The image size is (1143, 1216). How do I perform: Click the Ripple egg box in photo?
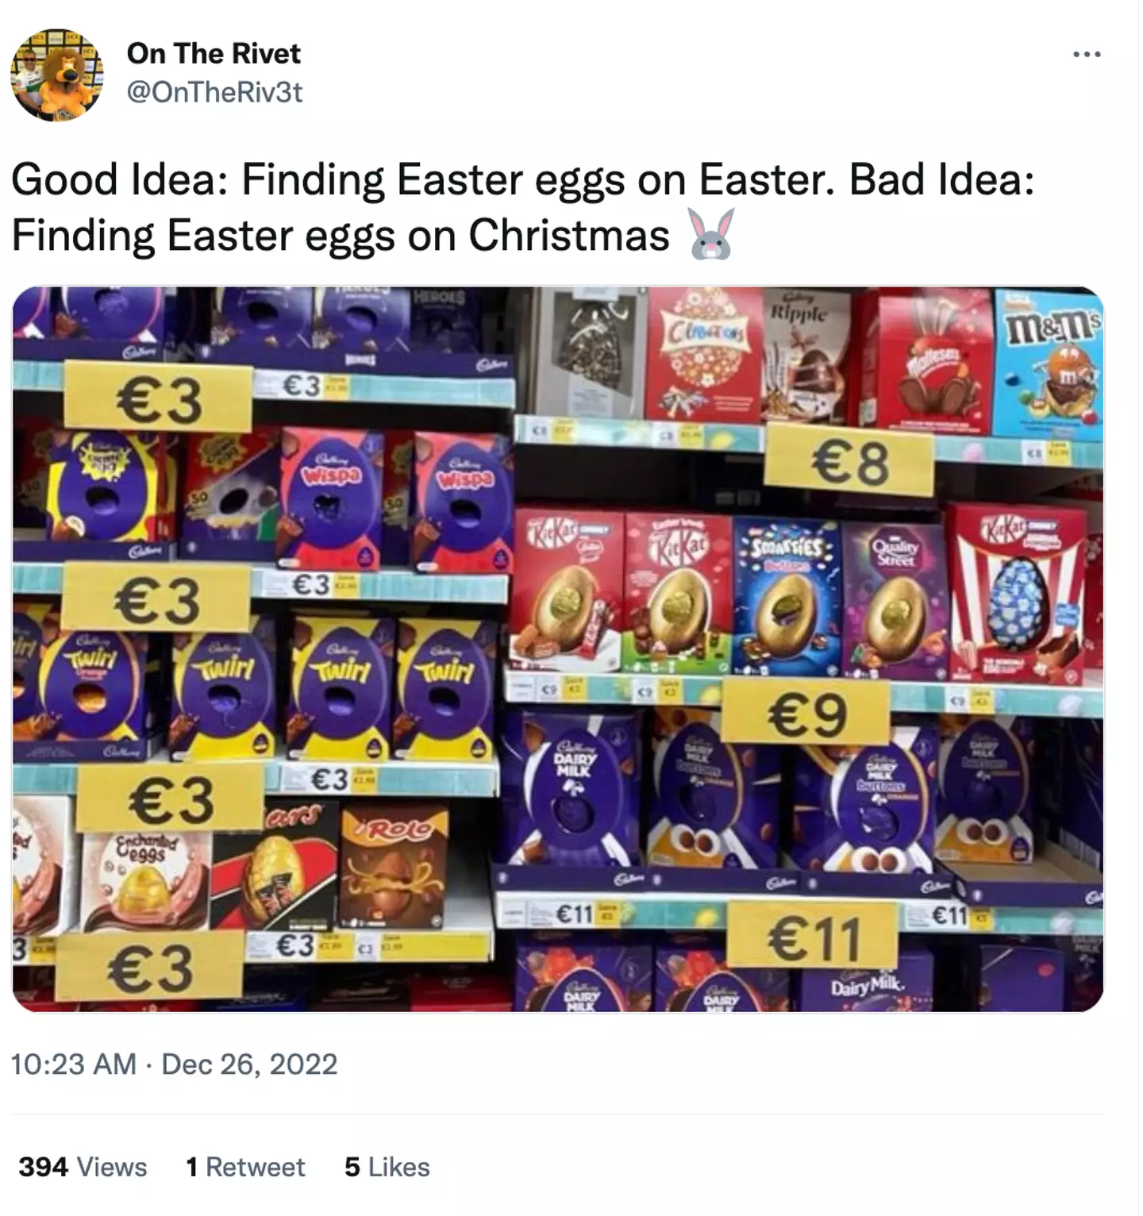pyautogui.click(x=806, y=357)
